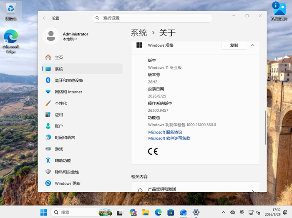Click the volume tray icon
Viewport: 292px width, 218px height.
(258, 213)
